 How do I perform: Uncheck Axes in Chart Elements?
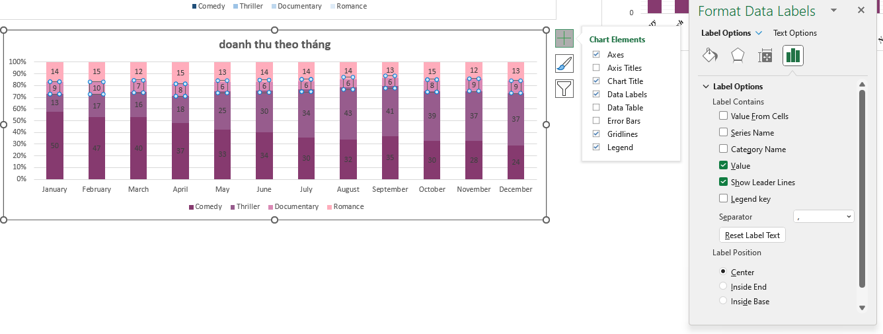(596, 55)
